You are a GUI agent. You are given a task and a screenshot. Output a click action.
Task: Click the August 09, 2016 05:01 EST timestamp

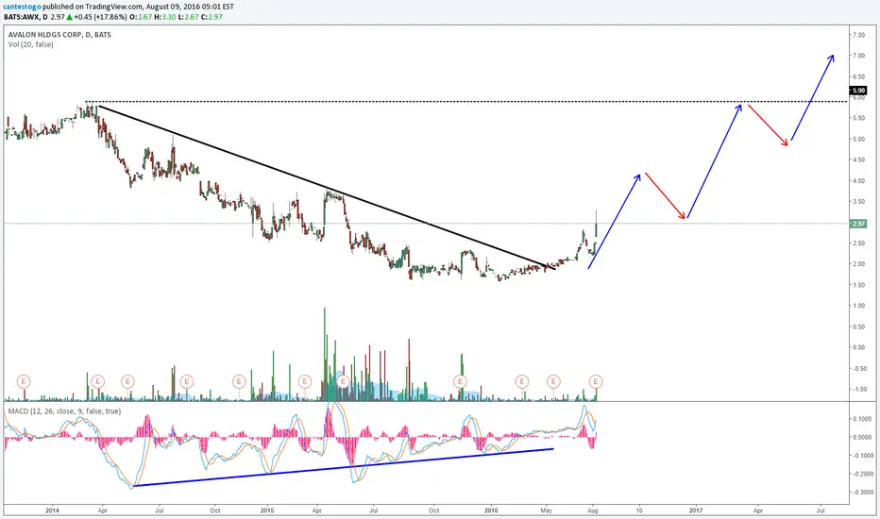pyautogui.click(x=190, y=7)
